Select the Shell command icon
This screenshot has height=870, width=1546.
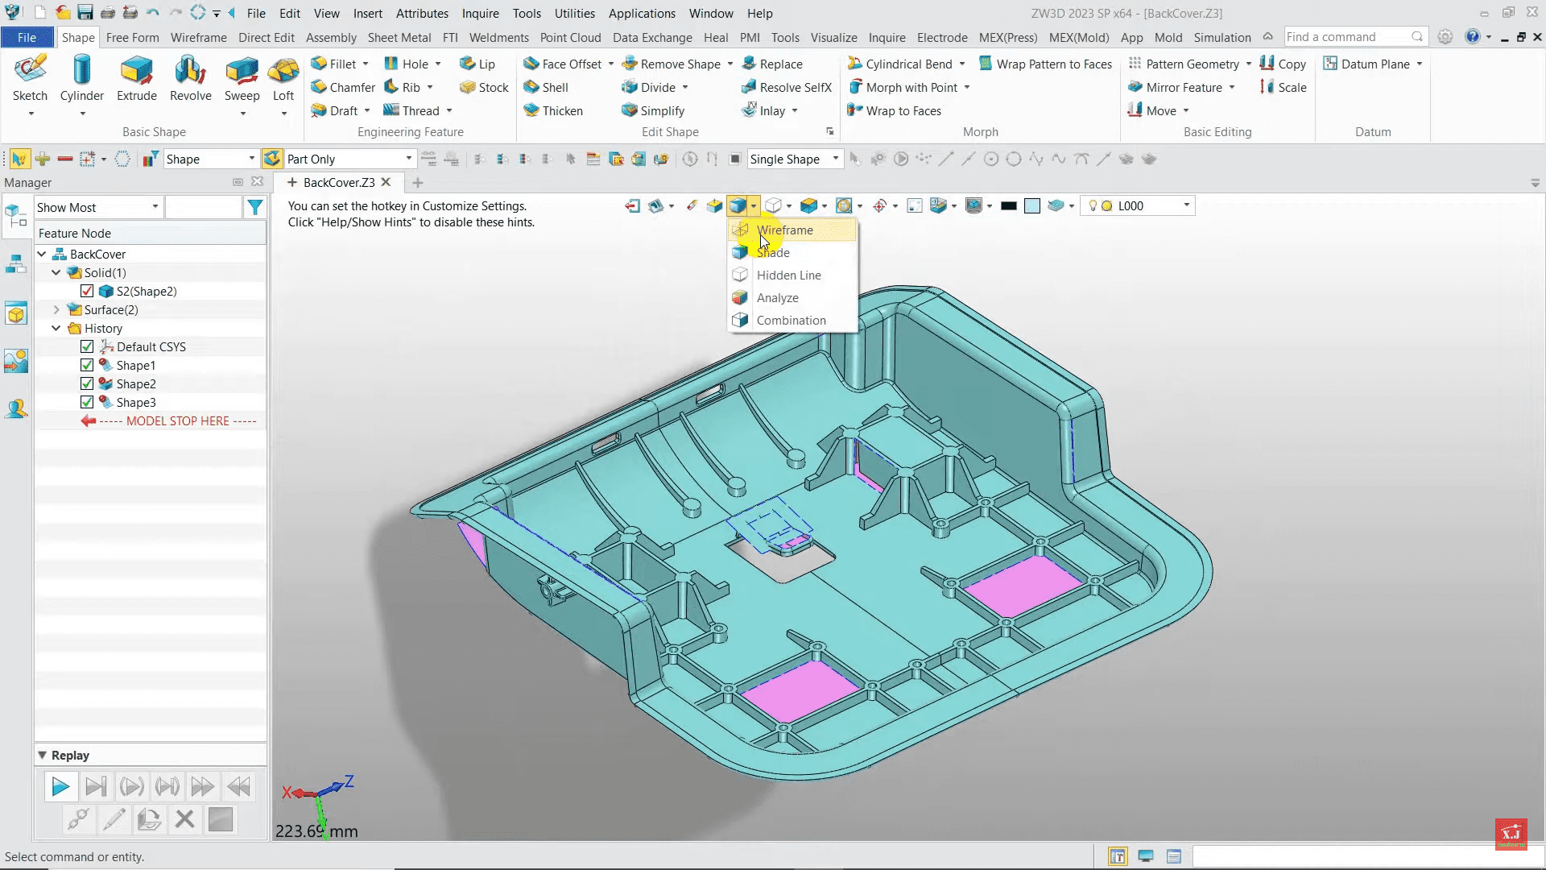pos(531,87)
